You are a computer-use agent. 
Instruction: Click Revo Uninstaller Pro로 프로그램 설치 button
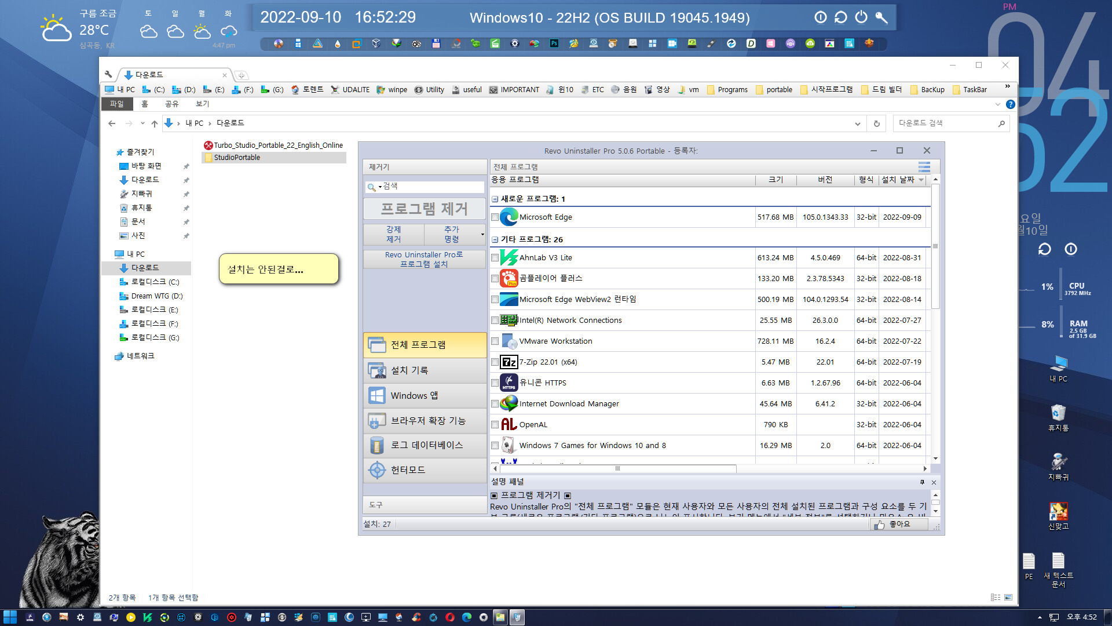(x=425, y=259)
